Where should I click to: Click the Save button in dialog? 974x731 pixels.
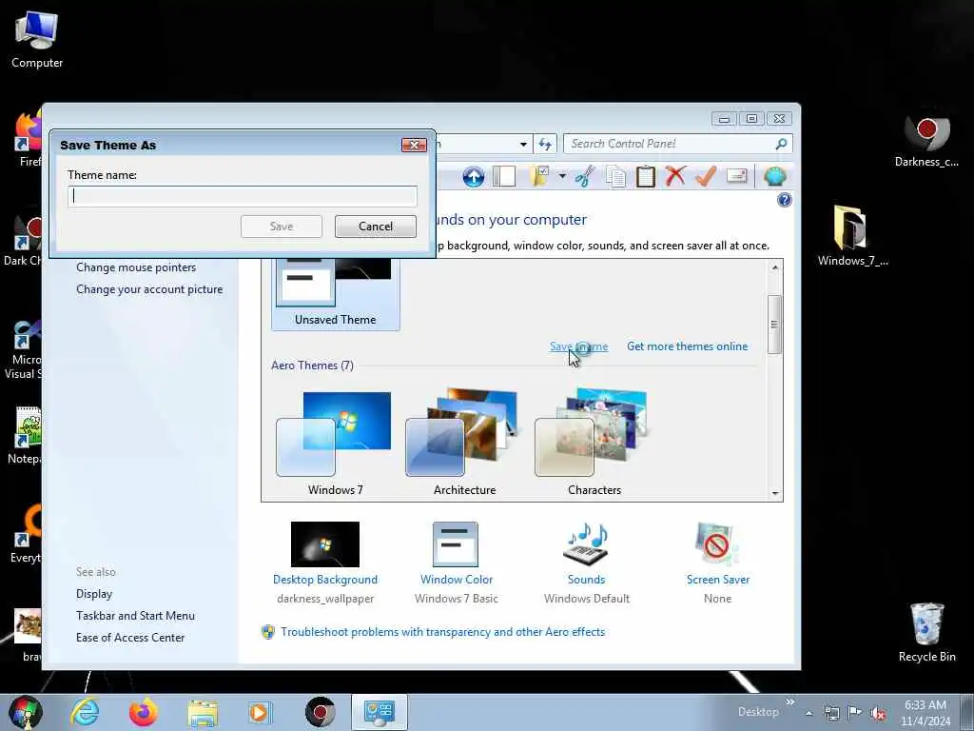282,227
